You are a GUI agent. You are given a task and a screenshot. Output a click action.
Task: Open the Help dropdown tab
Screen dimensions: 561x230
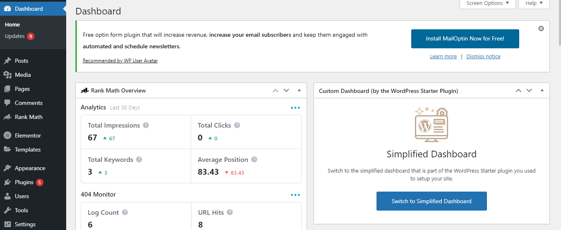tap(534, 4)
